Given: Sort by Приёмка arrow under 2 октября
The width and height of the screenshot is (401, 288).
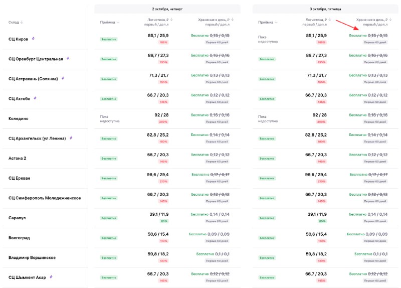Looking at the screenshot, I should pos(118,22).
